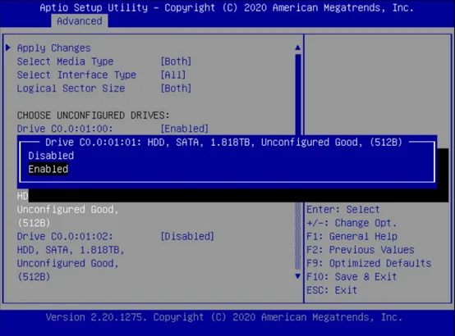Click scroll down arrow of settings list
The width and height of the screenshot is (455, 336).
coord(298,276)
